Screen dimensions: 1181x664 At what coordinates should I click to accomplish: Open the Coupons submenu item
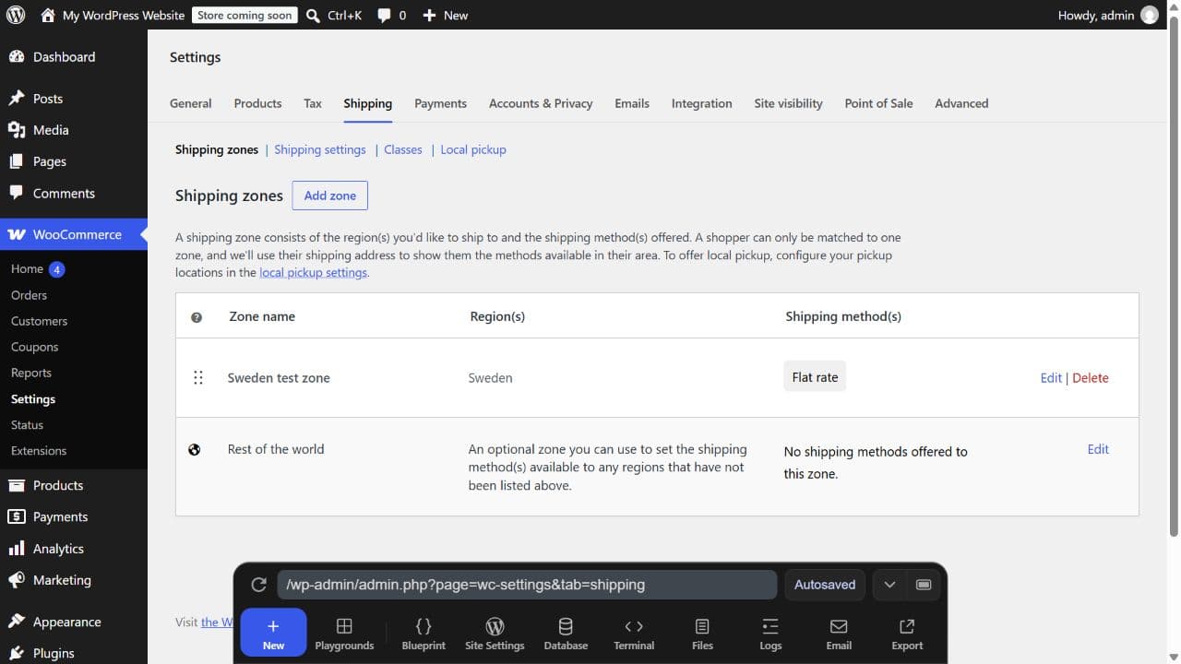[34, 347]
